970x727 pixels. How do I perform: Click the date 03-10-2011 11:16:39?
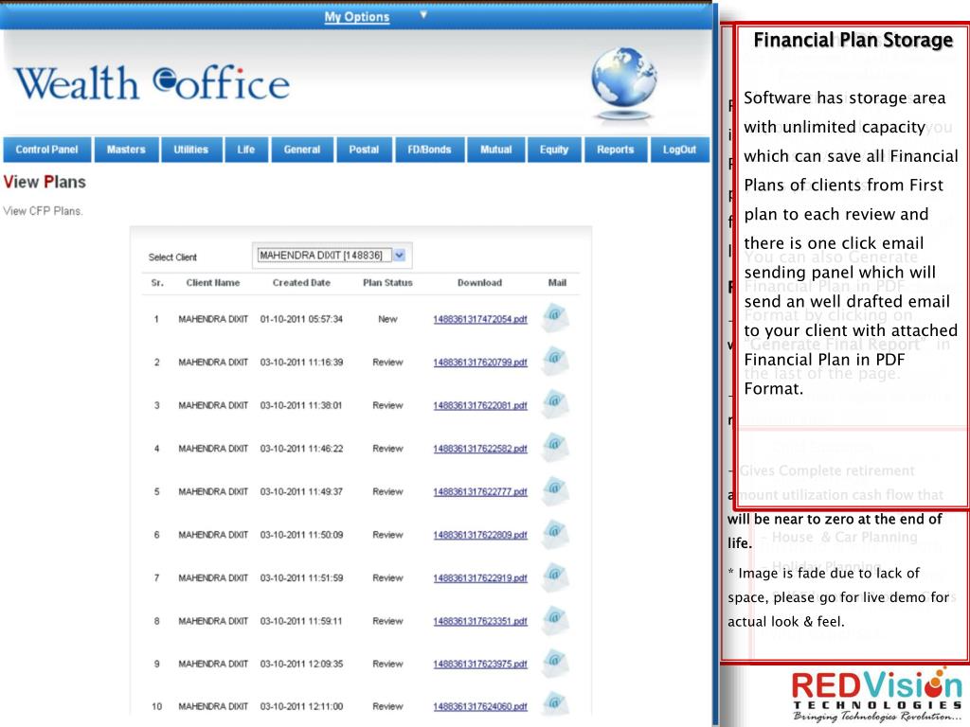(x=301, y=363)
